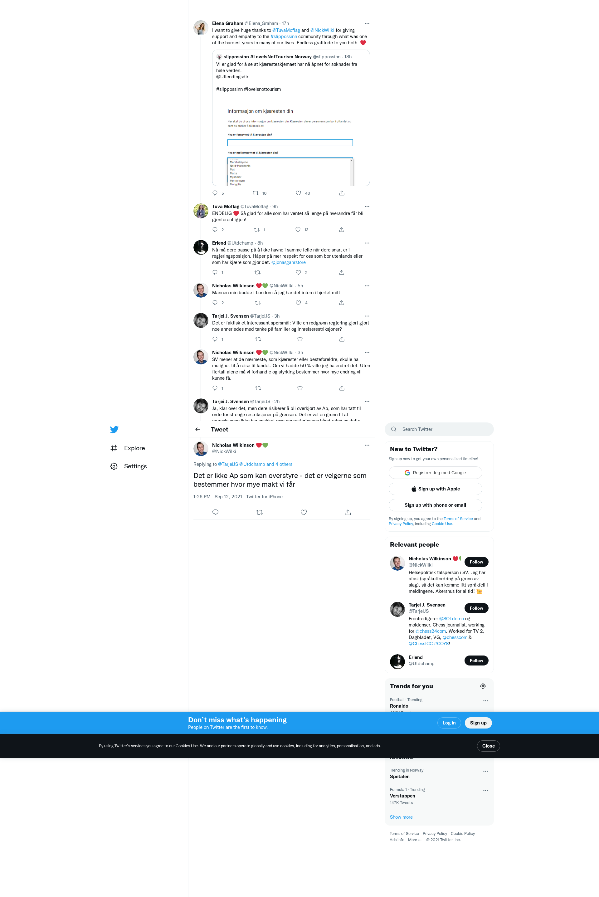599x897 pixels.
Task: Expand the footer More menu
Action: point(415,840)
